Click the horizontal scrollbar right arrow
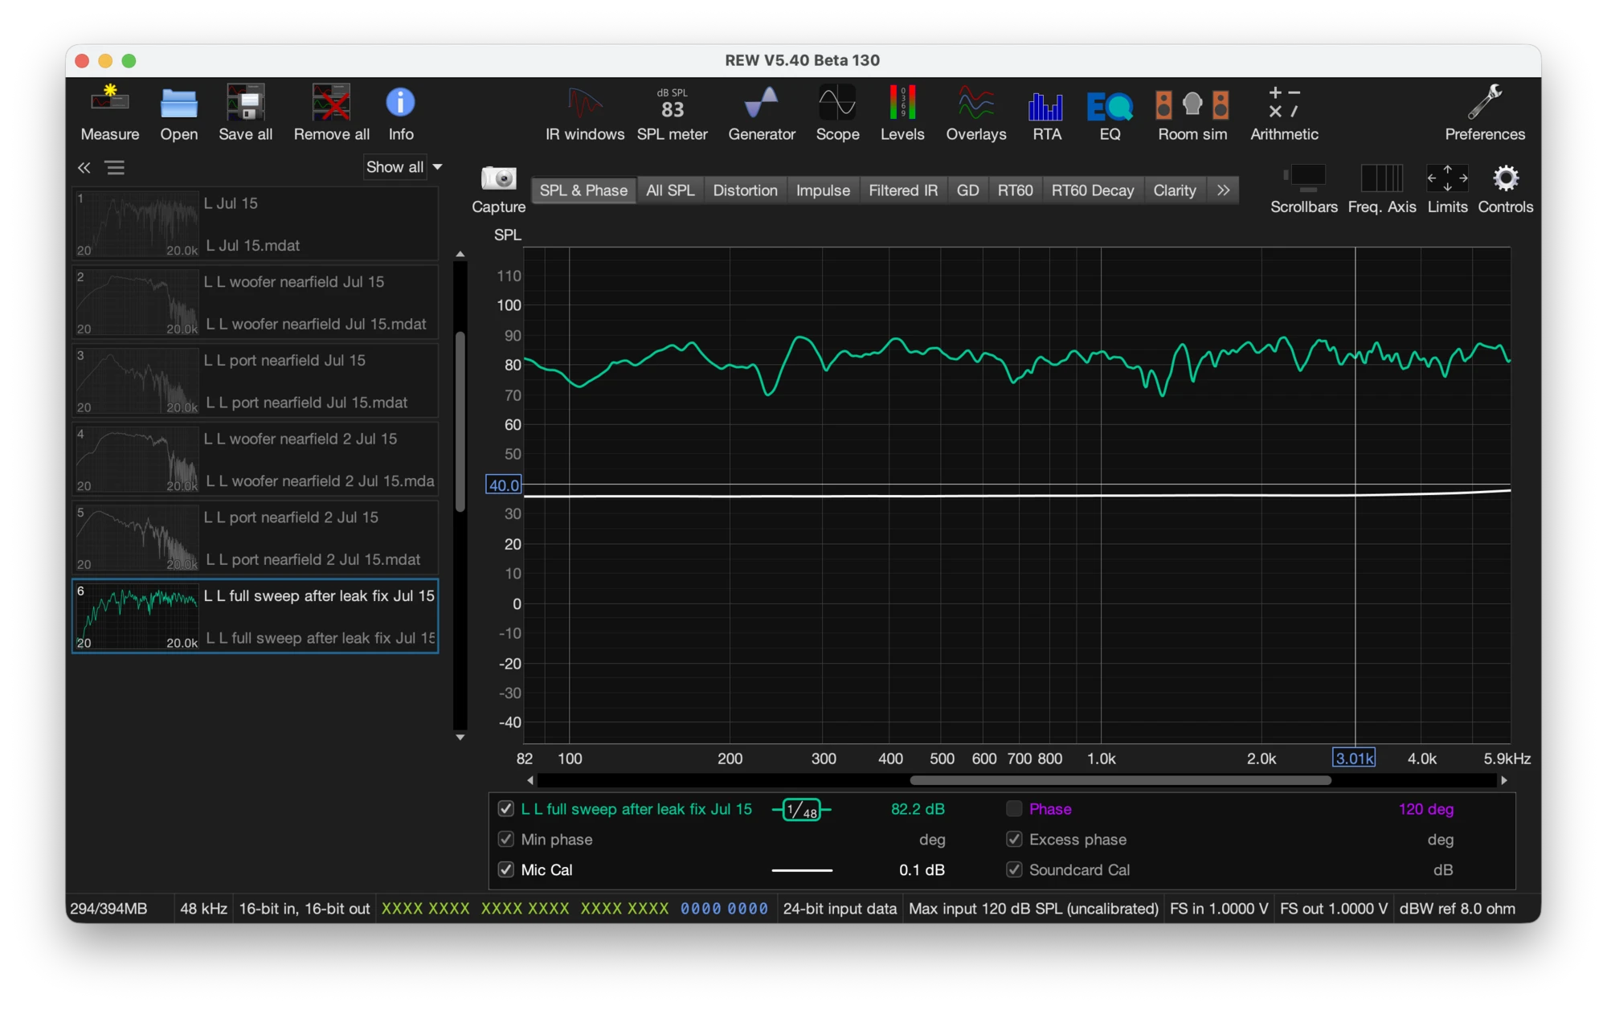This screenshot has height=1010, width=1607. (x=1504, y=780)
